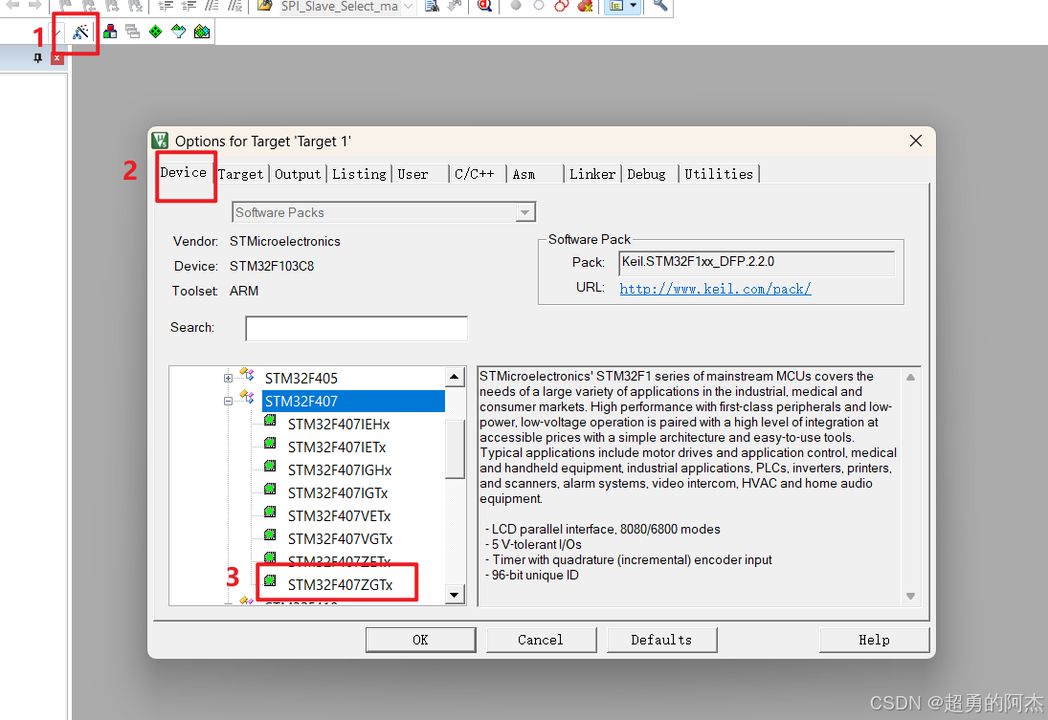This screenshot has width=1048, height=720.
Task: Click the Help button
Action: click(874, 640)
